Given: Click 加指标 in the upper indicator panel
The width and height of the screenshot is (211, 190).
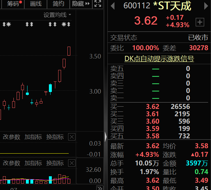Looking at the screenshot, I should [33, 137].
